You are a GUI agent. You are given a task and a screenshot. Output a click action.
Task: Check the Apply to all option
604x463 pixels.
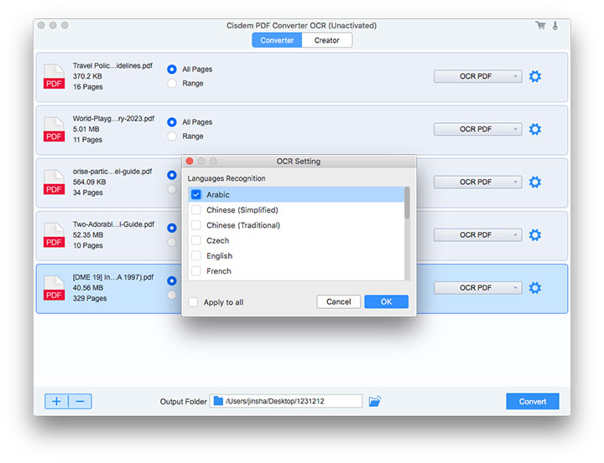194,302
